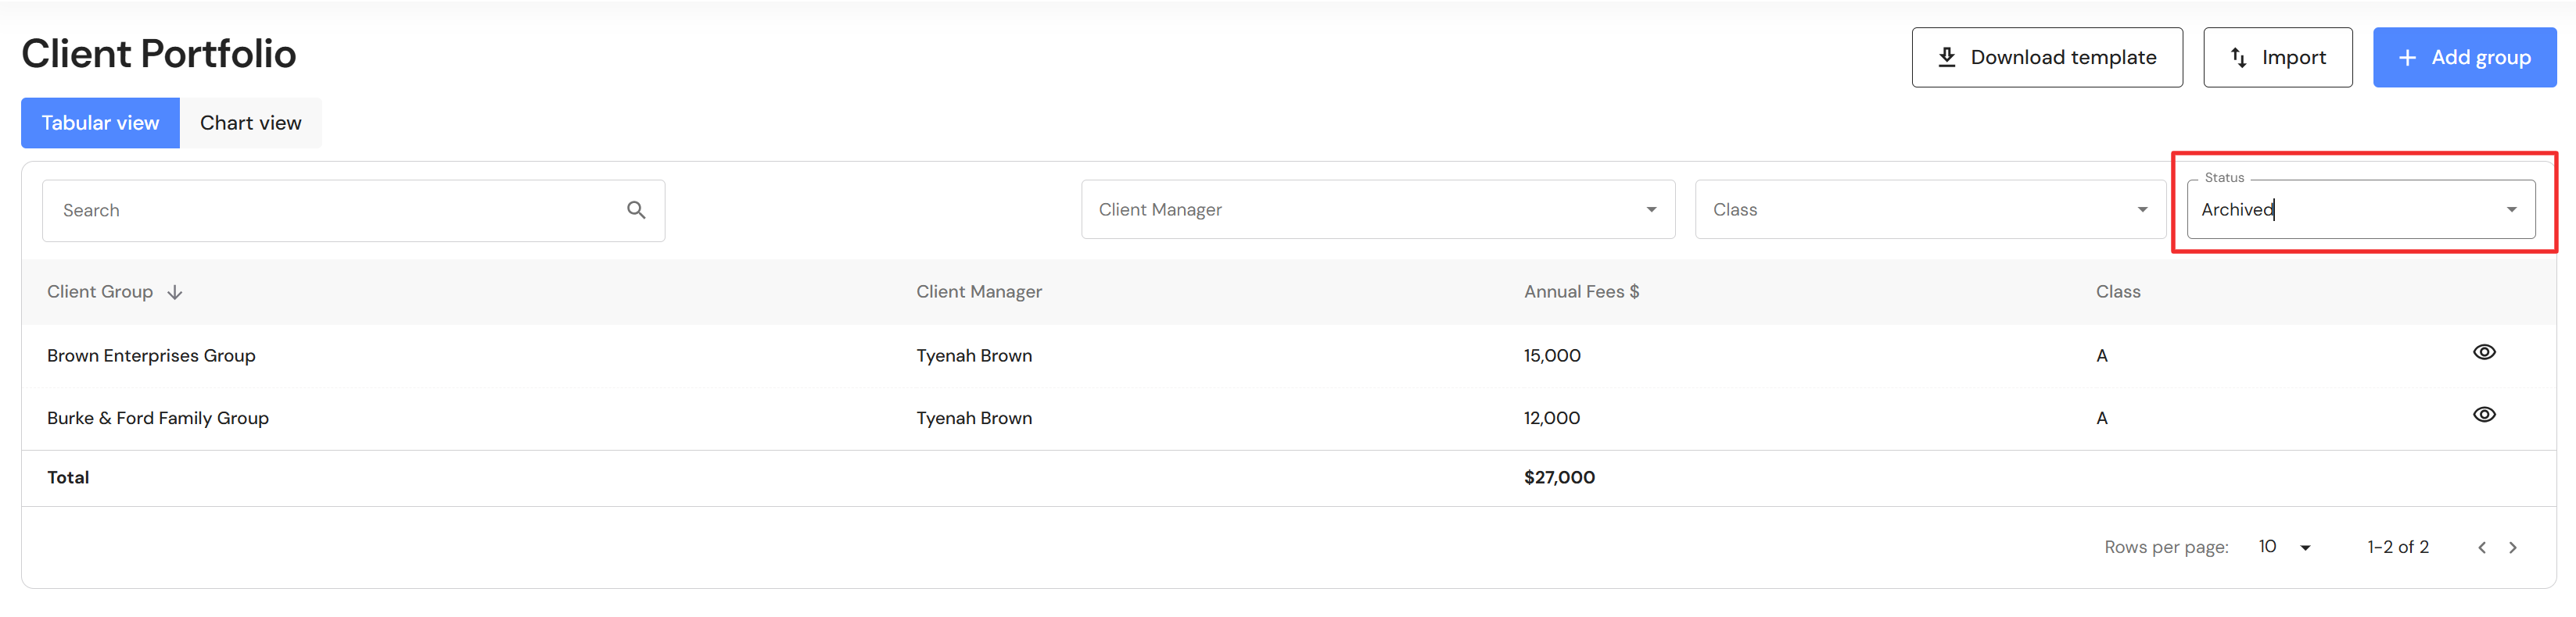Viewport: 2576px width, 617px height.
Task: Switch to Chart view tab
Action: pyautogui.click(x=250, y=123)
